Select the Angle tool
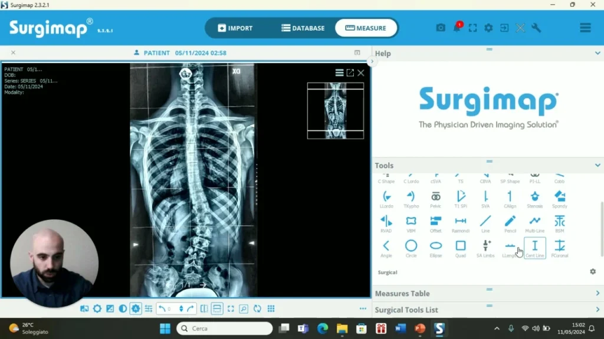 pos(386,249)
